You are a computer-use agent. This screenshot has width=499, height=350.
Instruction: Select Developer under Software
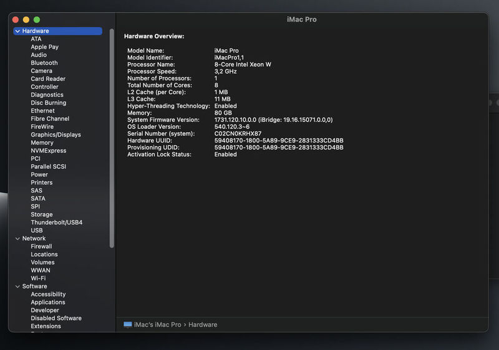click(x=45, y=310)
